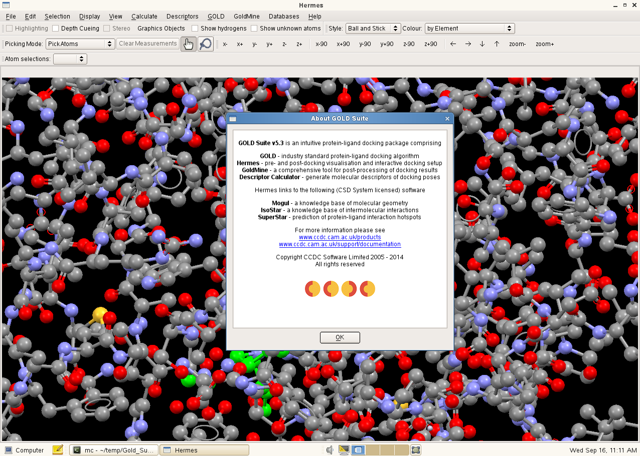Select the first workspace switcher cell
Image resolution: width=640 pixels, height=456 pixels.
click(x=358, y=450)
